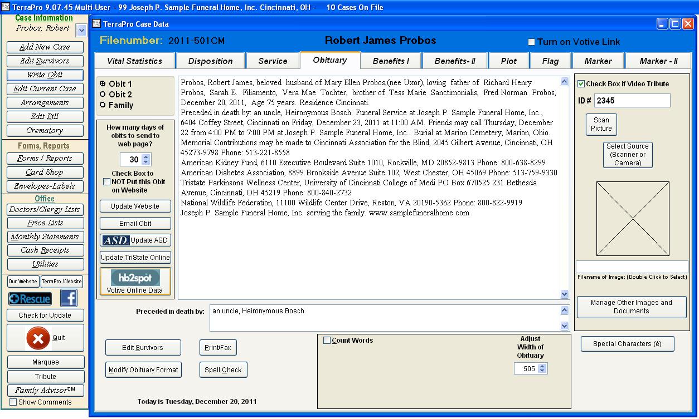Open the Family Advisor button
The height and width of the screenshot is (419, 699).
coord(45,390)
